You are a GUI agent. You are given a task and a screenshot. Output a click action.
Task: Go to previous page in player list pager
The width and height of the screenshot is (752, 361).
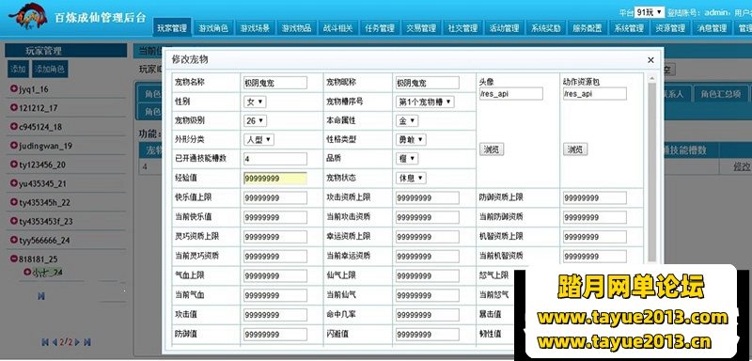[55, 342]
